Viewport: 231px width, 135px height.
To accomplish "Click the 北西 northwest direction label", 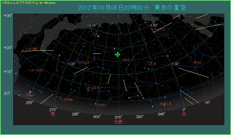I will 118,122.
